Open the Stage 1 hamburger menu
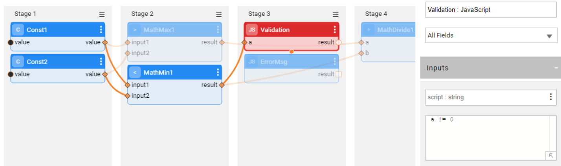Screen dimensions: 561x166 (x=102, y=15)
